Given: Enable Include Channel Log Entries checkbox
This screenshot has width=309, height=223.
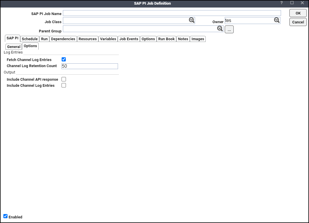Looking at the screenshot, I should 64,85.
